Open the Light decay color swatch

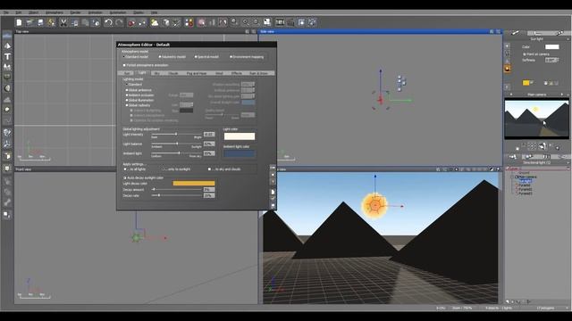pos(194,184)
